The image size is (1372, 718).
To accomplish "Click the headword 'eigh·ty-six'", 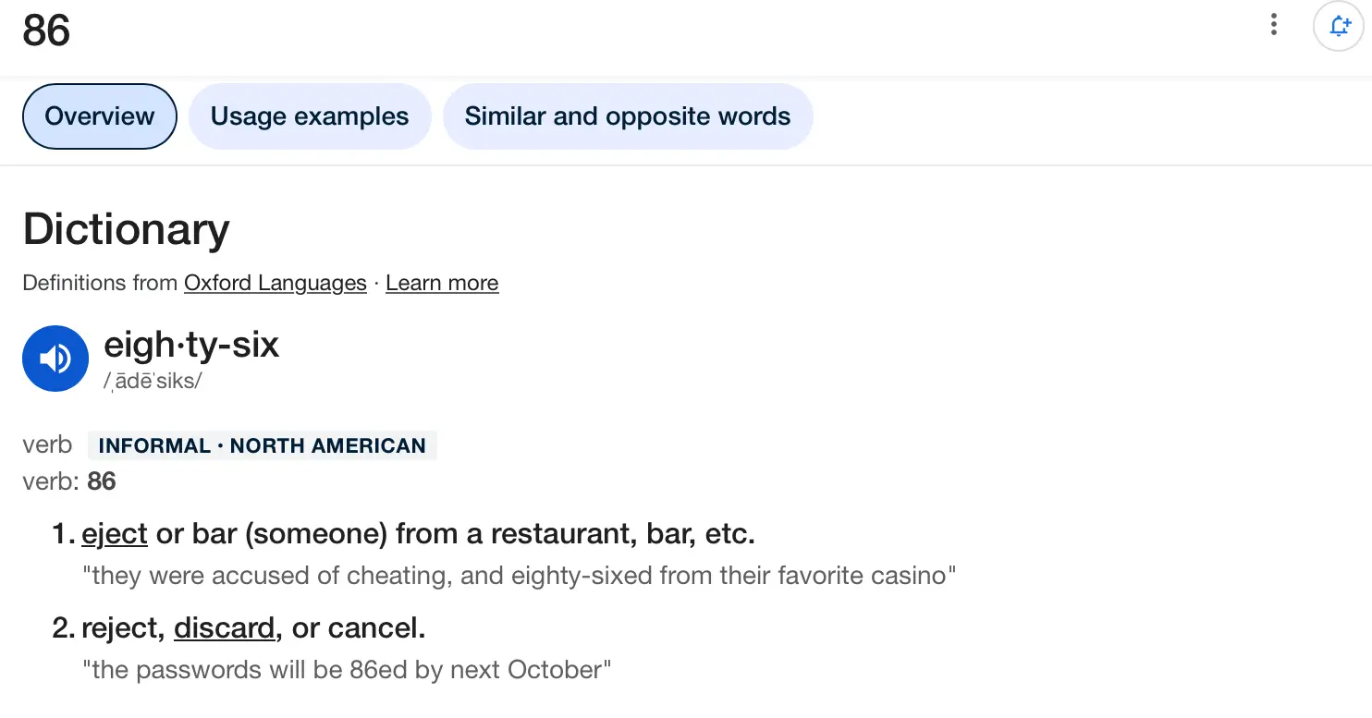I will 191,345.
